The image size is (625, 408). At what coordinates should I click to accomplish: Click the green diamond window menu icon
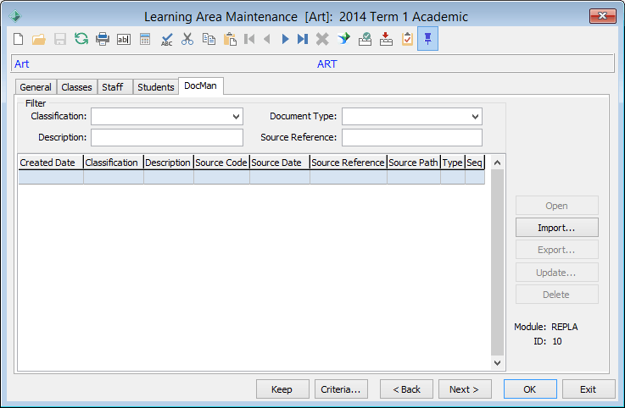[x=15, y=16]
